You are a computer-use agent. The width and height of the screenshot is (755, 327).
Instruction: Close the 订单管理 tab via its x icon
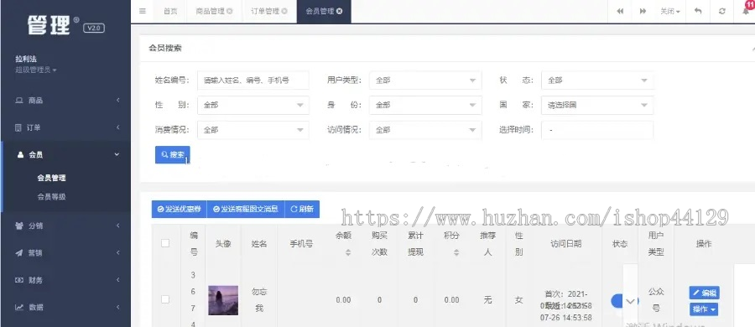pos(284,11)
